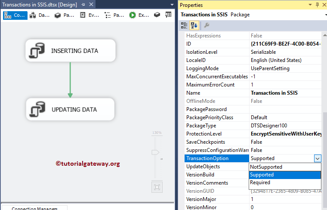This screenshot has width=327, height=210.
Task: Select the MaxConcurrentExecutables property
Action: tap(217, 77)
